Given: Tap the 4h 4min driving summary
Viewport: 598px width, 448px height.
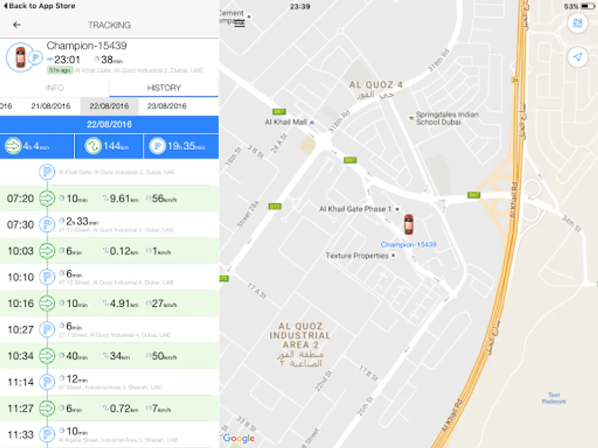Looking at the screenshot, I should pyautogui.click(x=37, y=146).
